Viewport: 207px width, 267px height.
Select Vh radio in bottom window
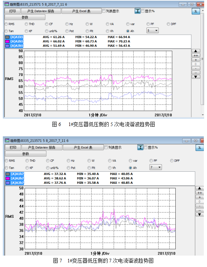coord(110,168)
